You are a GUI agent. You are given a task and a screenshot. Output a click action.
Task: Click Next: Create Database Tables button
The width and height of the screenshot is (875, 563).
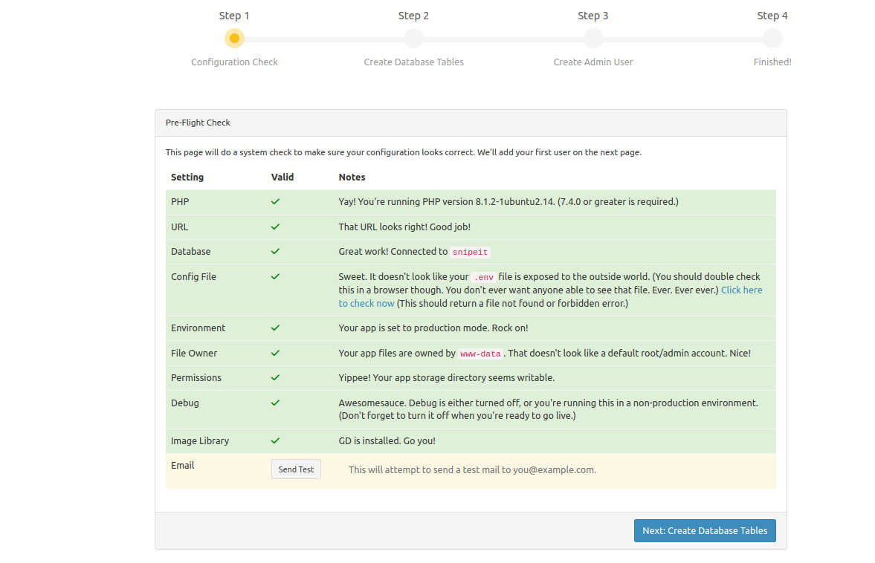(704, 530)
